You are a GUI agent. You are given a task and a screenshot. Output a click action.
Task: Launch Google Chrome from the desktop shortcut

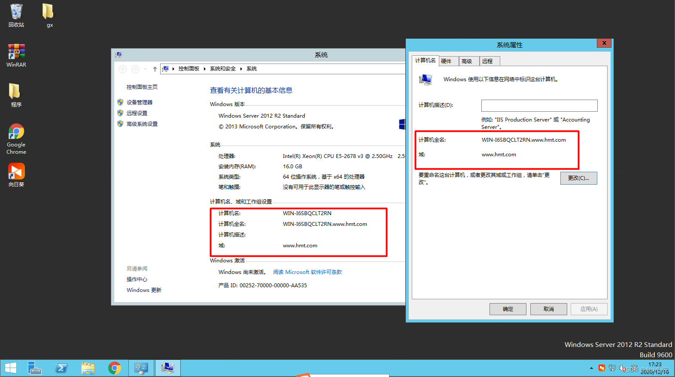(x=16, y=139)
